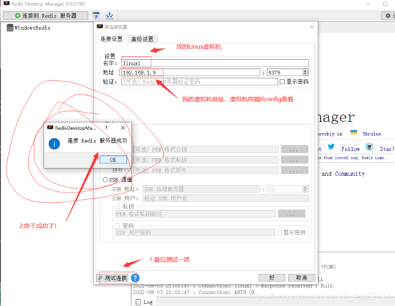The height and width of the screenshot is (306, 395).
Task: Click the 名字 input field containing linux1
Action: 215,63
